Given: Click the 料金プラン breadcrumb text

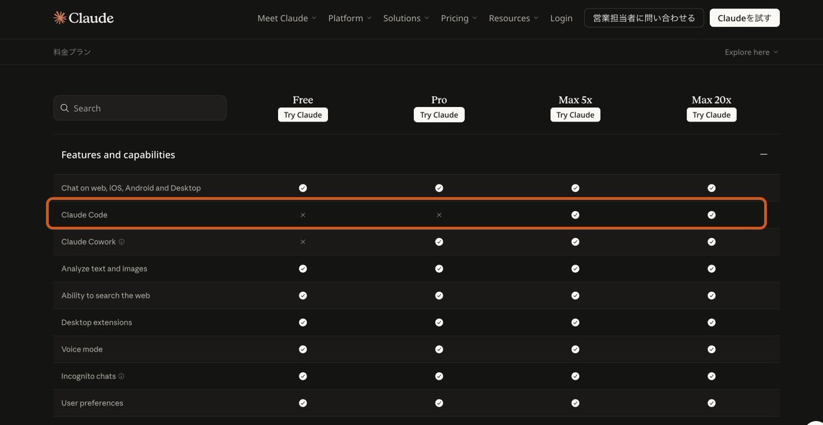Looking at the screenshot, I should [x=72, y=52].
